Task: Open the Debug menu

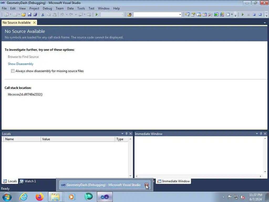Action: (47, 8)
